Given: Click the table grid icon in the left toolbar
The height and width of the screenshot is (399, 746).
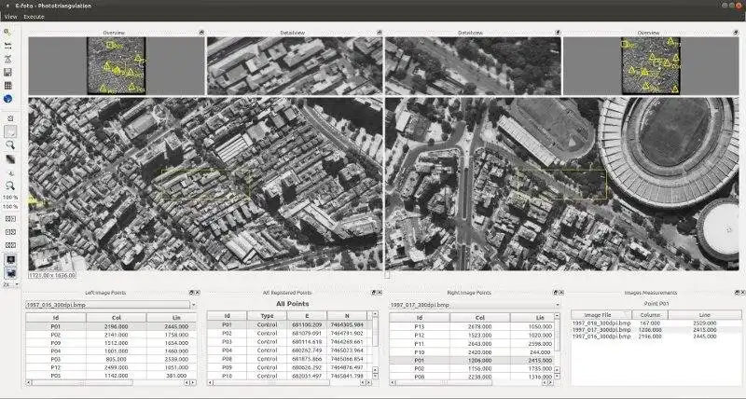Looking at the screenshot, I should pyautogui.click(x=8, y=86).
